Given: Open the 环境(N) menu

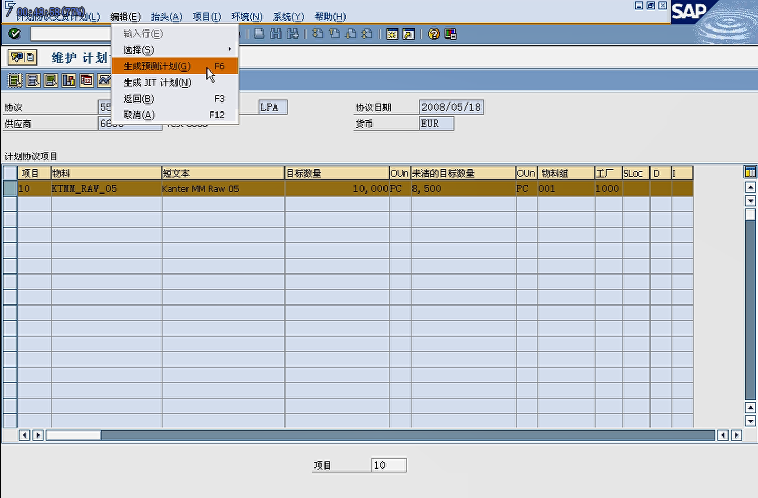Looking at the screenshot, I should pos(245,16).
